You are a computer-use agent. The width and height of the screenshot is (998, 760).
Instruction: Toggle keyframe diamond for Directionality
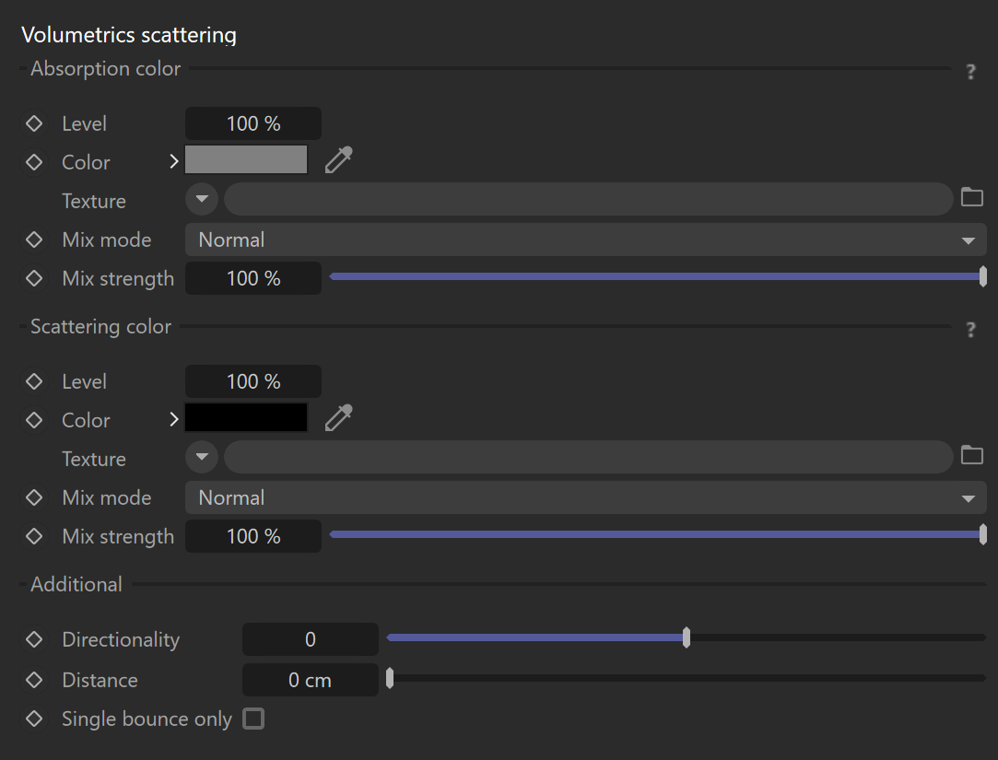pyautogui.click(x=34, y=639)
